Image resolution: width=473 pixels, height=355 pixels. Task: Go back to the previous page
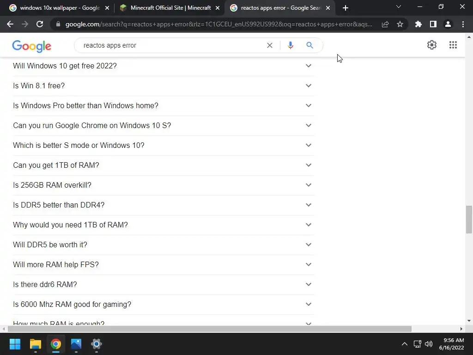click(x=10, y=24)
